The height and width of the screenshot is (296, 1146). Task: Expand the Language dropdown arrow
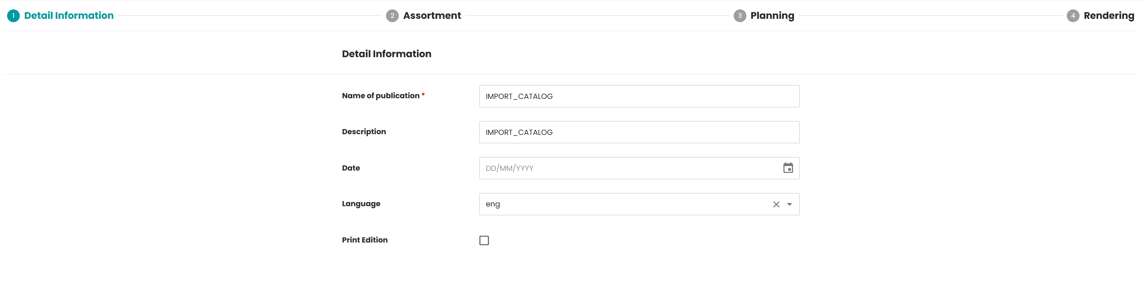pos(789,204)
